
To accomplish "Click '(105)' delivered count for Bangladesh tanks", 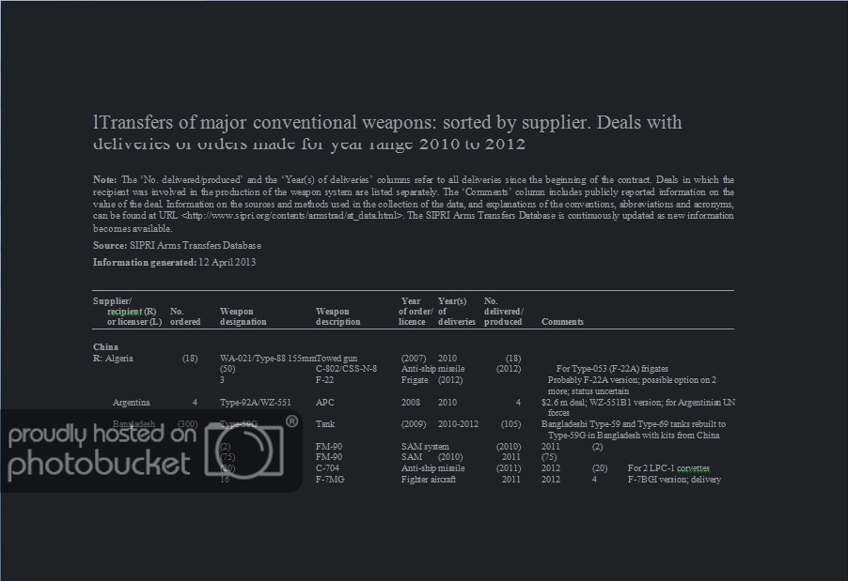I will tap(511, 424).
